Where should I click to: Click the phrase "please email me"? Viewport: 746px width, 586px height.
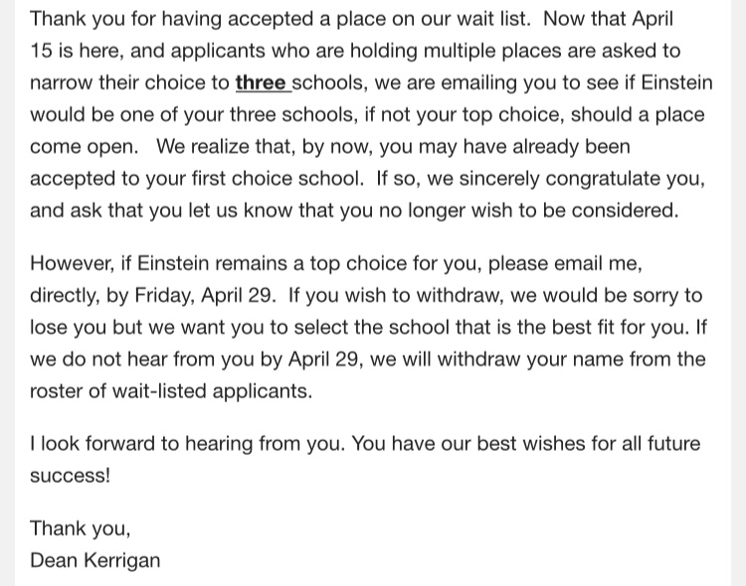click(563, 264)
